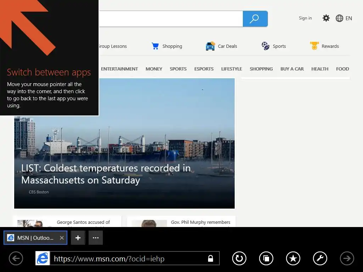The image size is (363, 272).
Task: Open the Gov. Phil Murphy remembers article
Action: (x=201, y=222)
